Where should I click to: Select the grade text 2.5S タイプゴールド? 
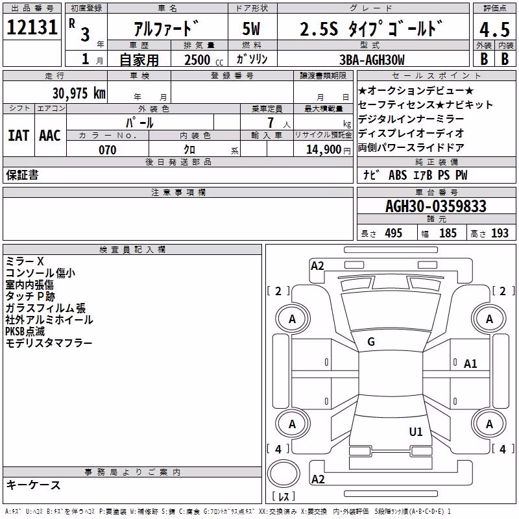371,29
